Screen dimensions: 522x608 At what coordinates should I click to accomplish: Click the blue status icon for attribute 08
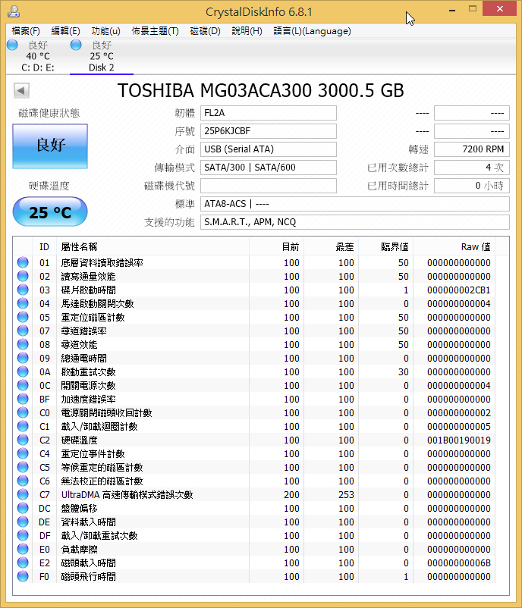(23, 344)
